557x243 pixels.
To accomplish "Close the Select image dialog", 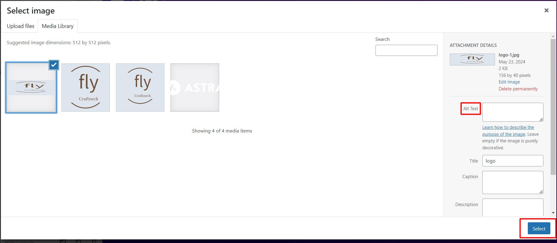I will pos(546,11).
